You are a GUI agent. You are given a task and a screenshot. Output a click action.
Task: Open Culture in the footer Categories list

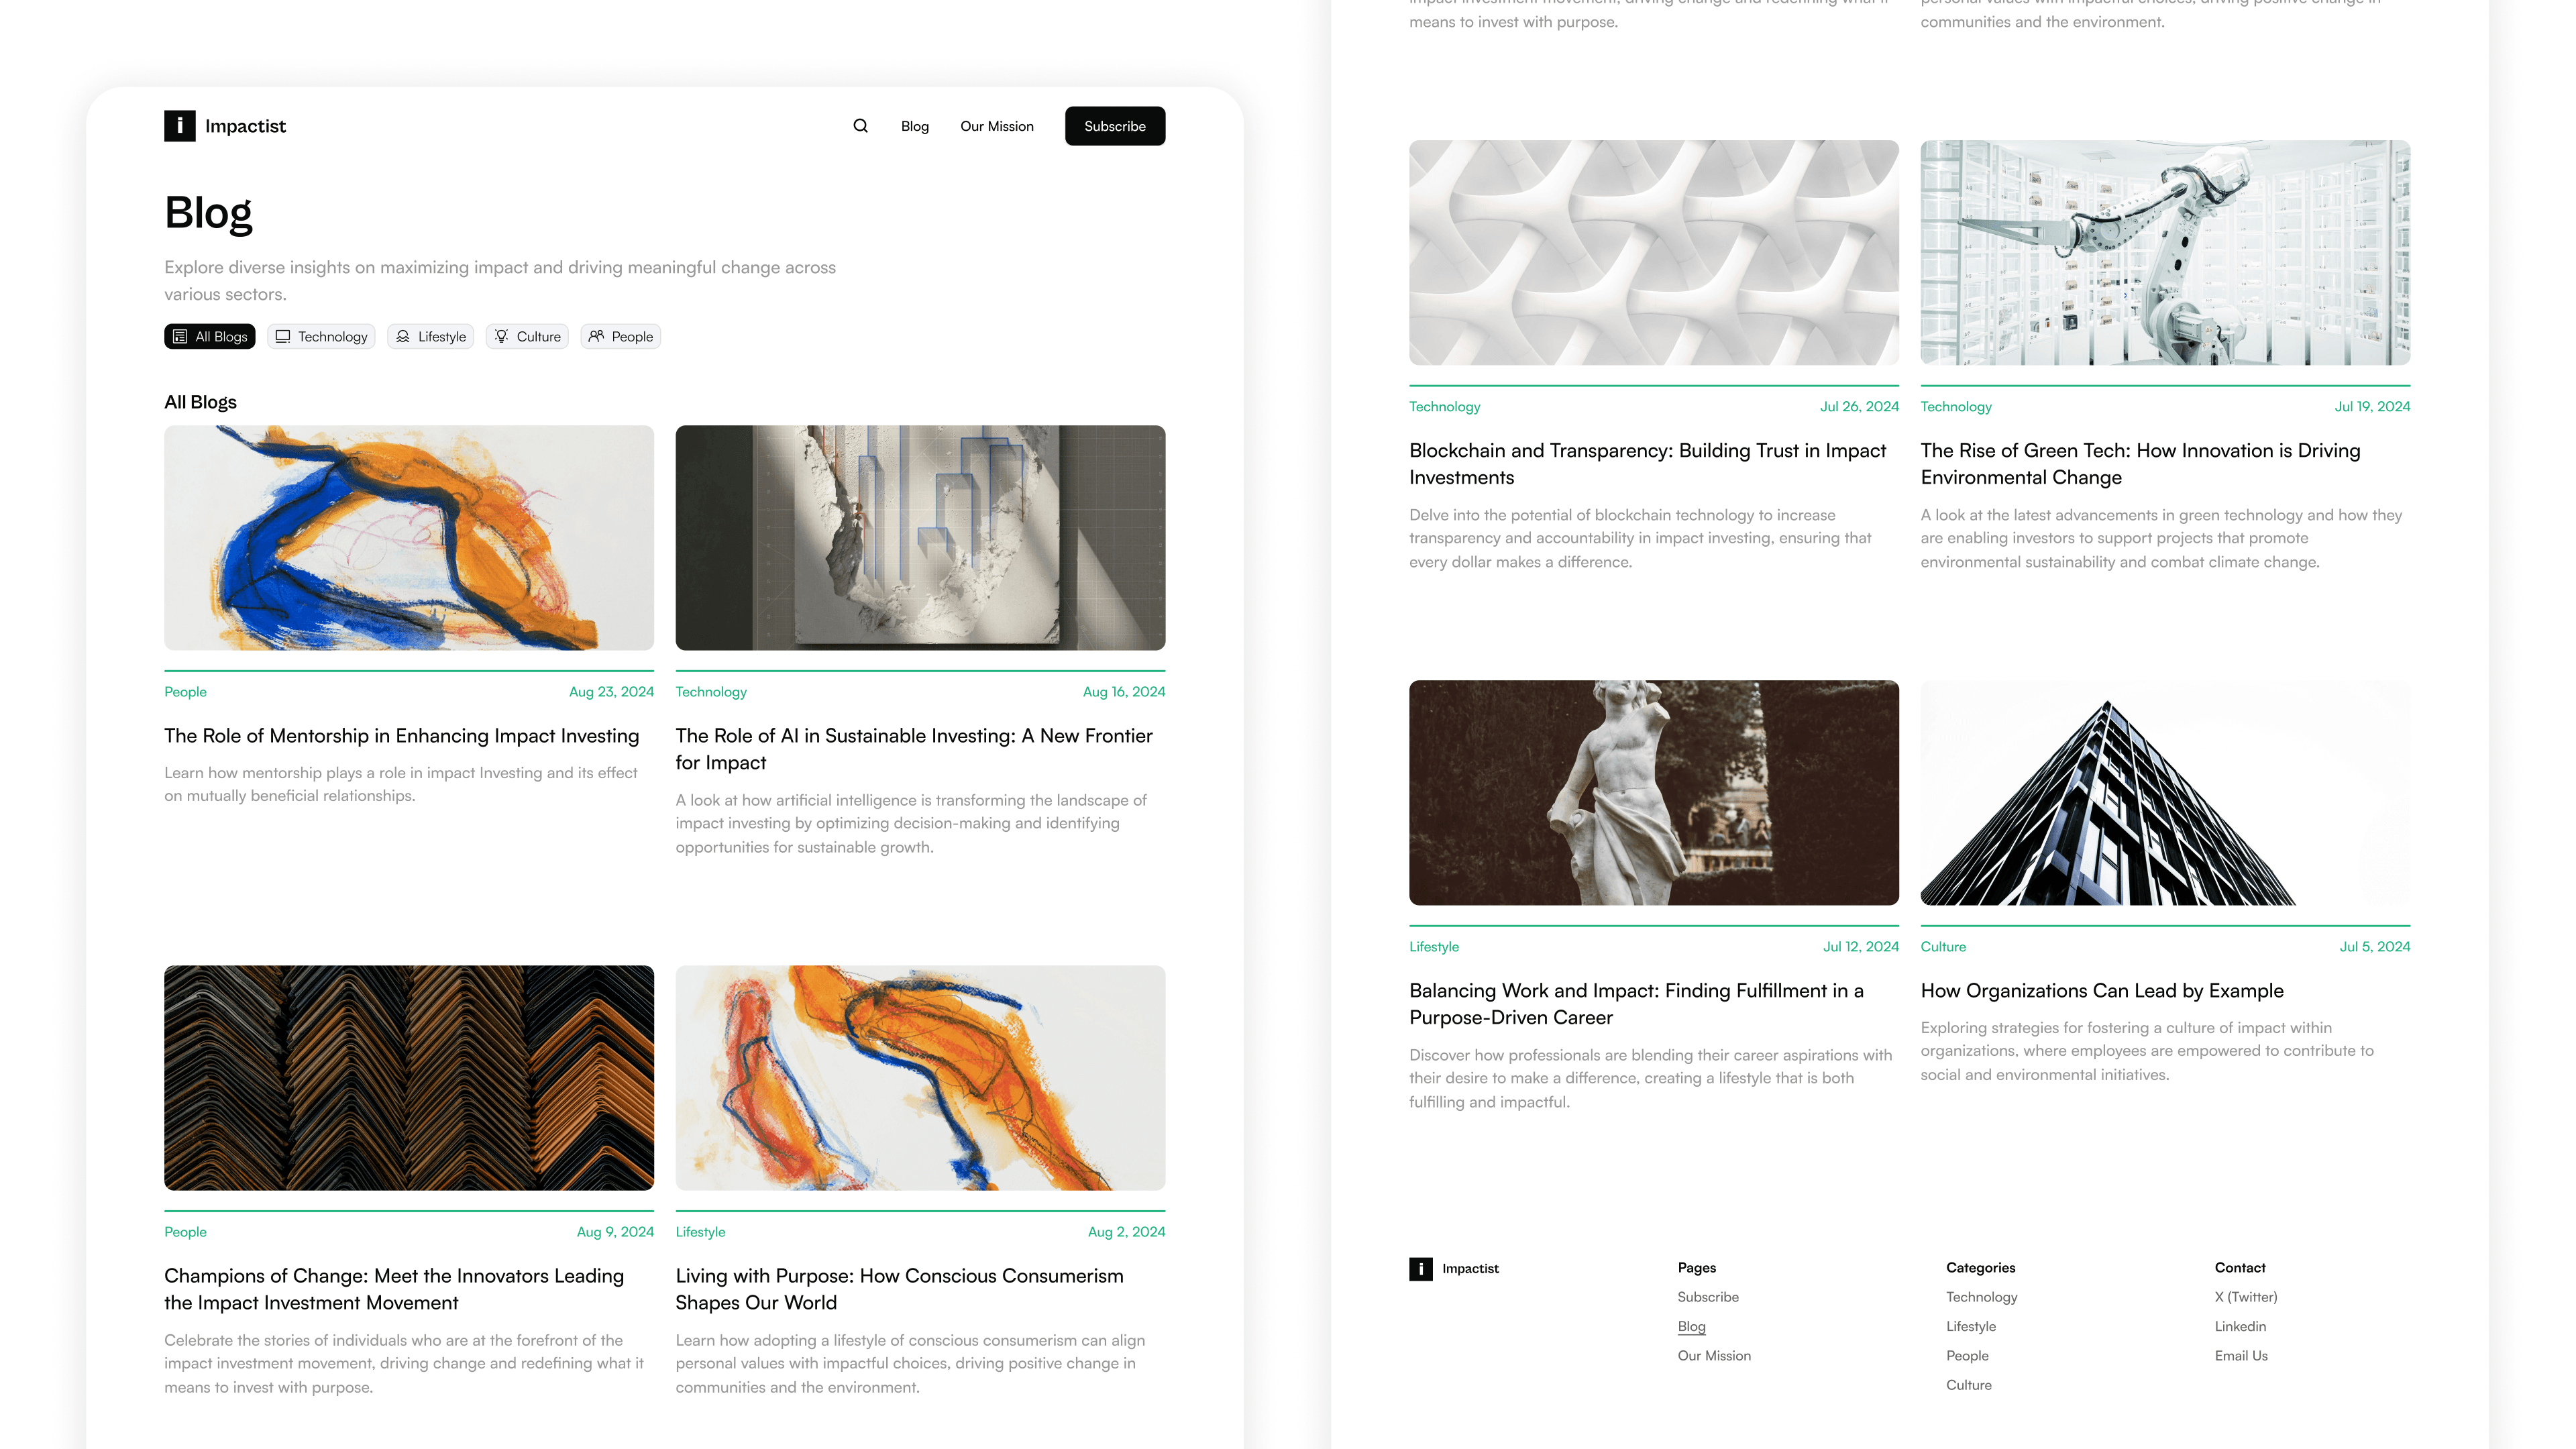[1969, 1386]
